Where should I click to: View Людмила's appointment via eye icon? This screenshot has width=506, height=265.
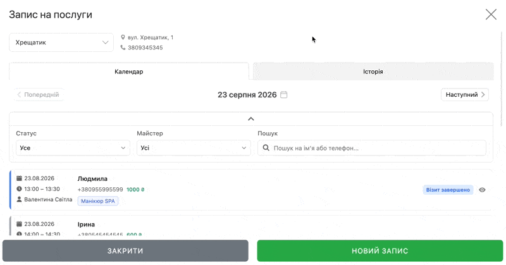[x=482, y=190]
